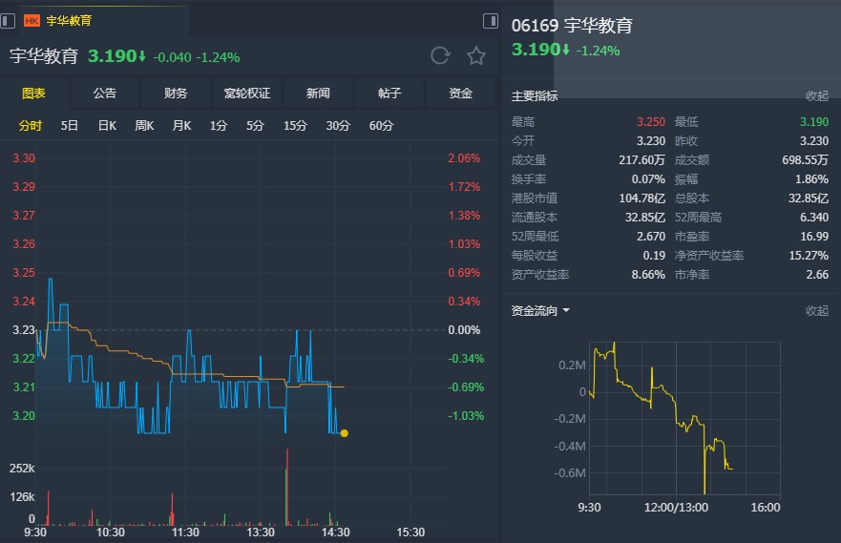Viewport: 841px width, 543px height.
Task: Switch to the 公告 tab
Action: coord(105,93)
